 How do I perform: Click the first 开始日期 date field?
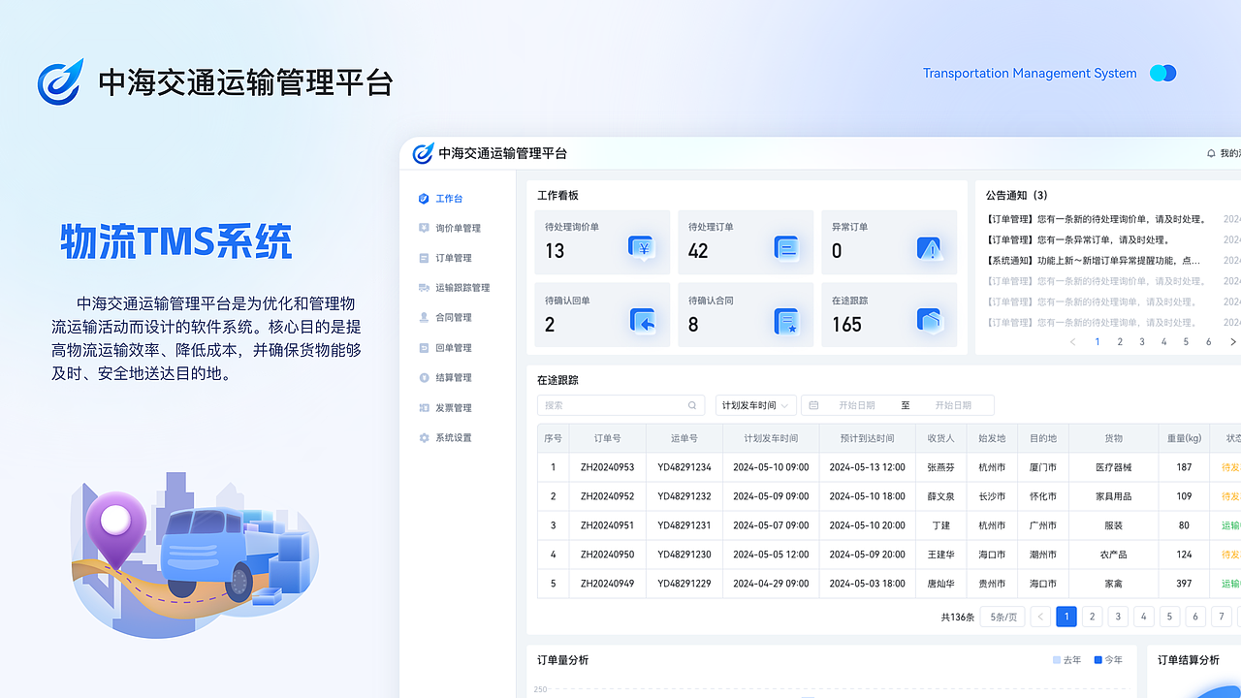857,405
